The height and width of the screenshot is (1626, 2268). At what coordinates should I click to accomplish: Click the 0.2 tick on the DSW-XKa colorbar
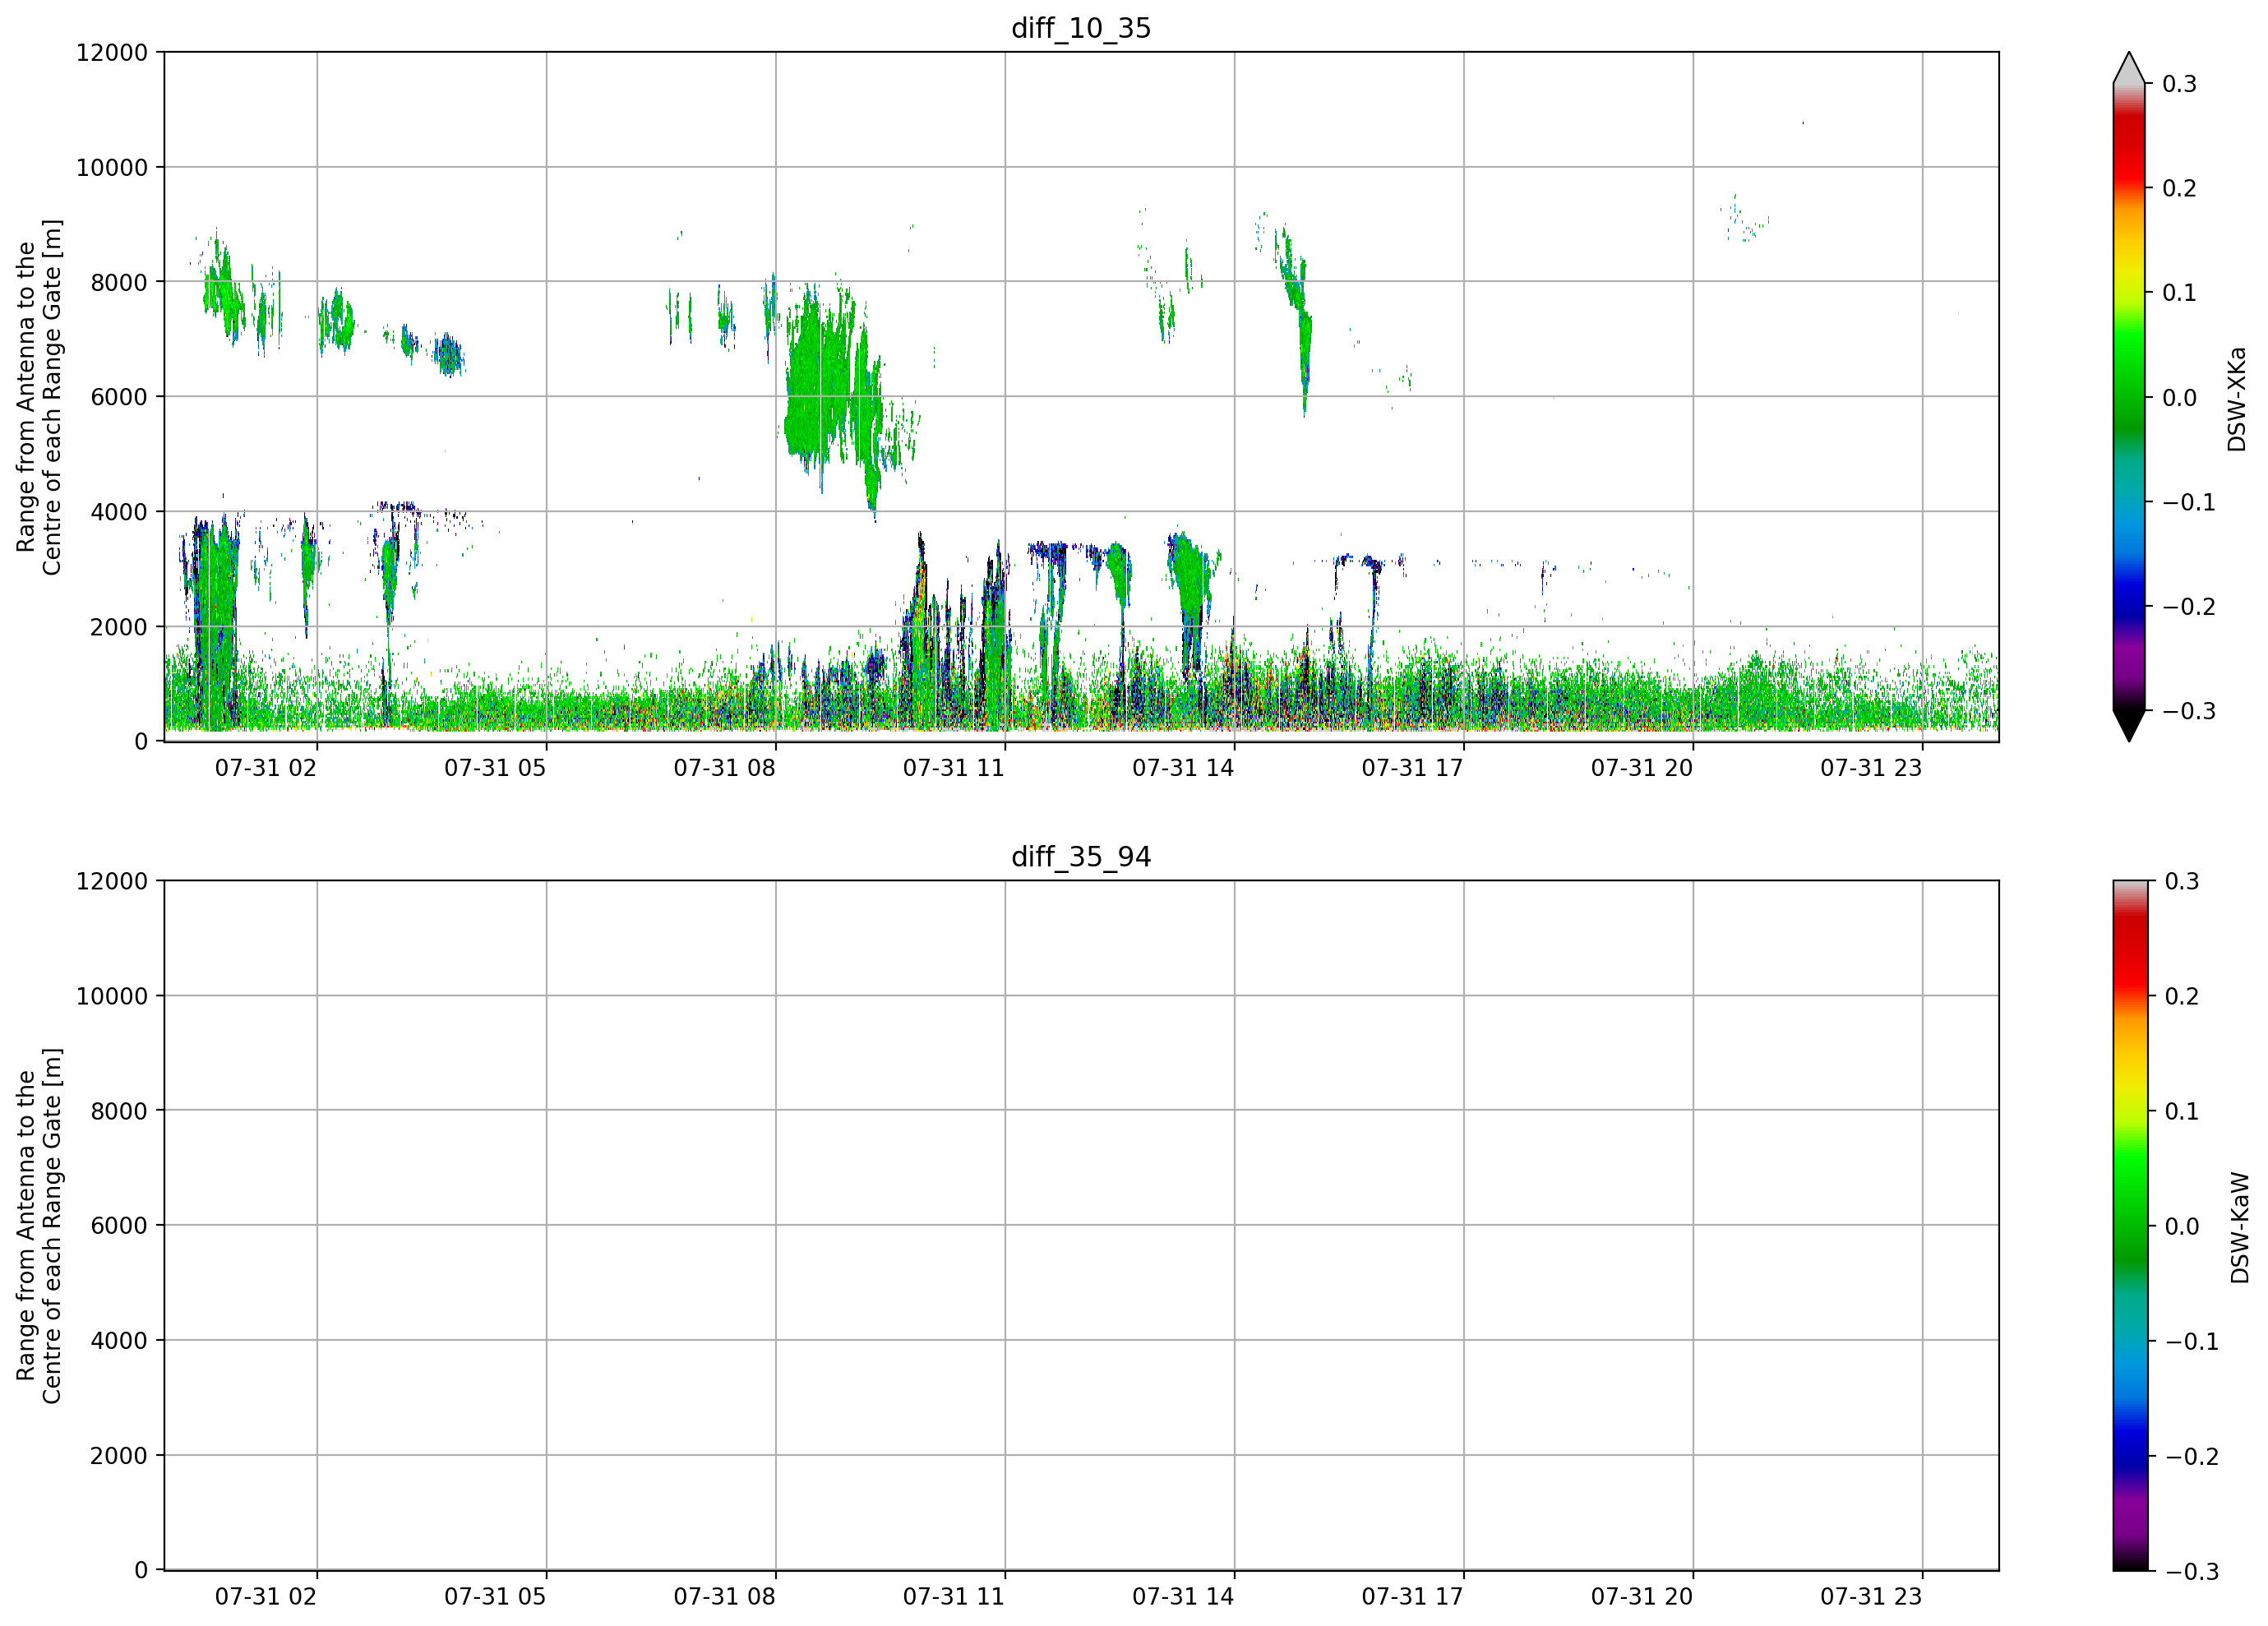click(2179, 188)
